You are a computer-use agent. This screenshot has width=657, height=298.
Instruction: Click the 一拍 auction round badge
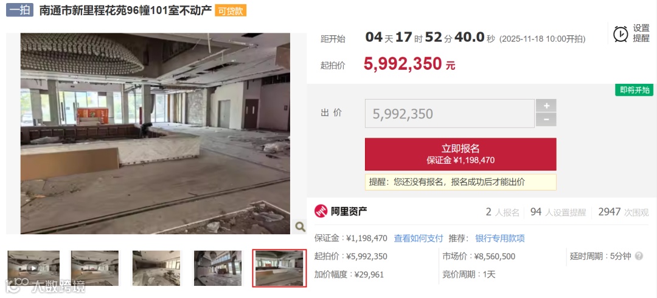tap(19, 11)
